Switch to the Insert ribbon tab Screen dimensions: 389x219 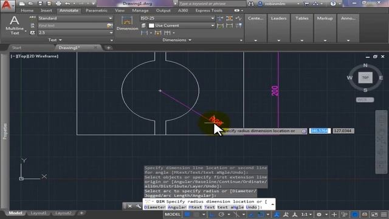coord(46,10)
